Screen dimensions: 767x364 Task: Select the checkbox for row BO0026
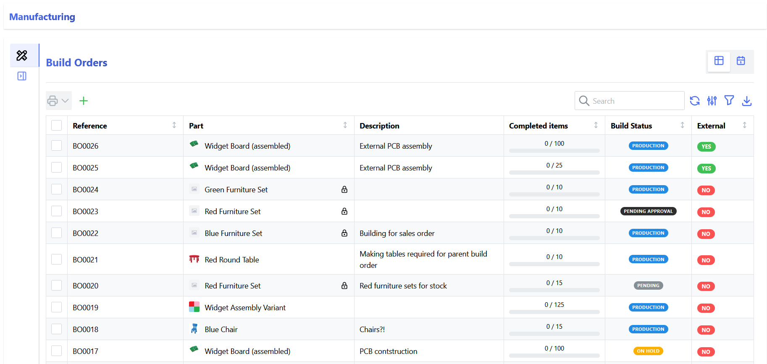[x=57, y=146]
